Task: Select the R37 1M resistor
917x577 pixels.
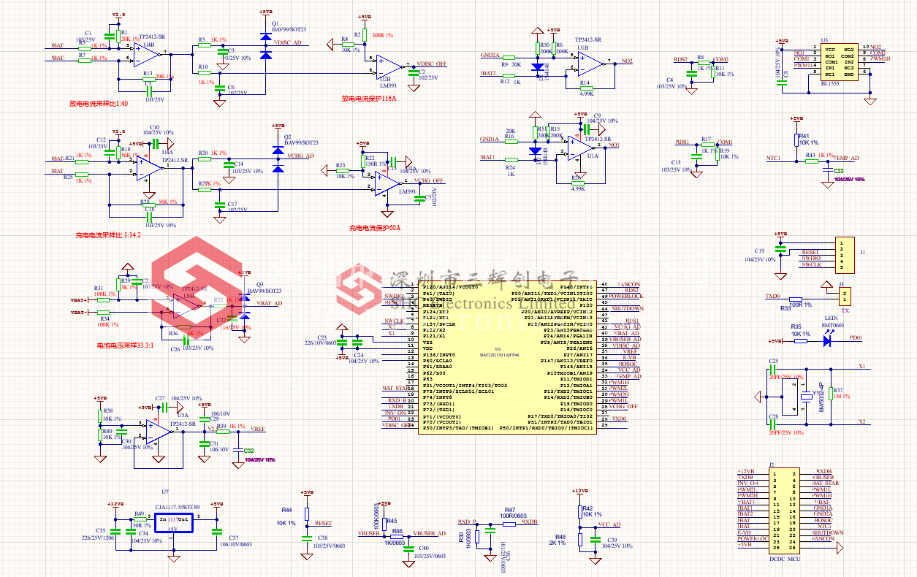Action: point(831,395)
